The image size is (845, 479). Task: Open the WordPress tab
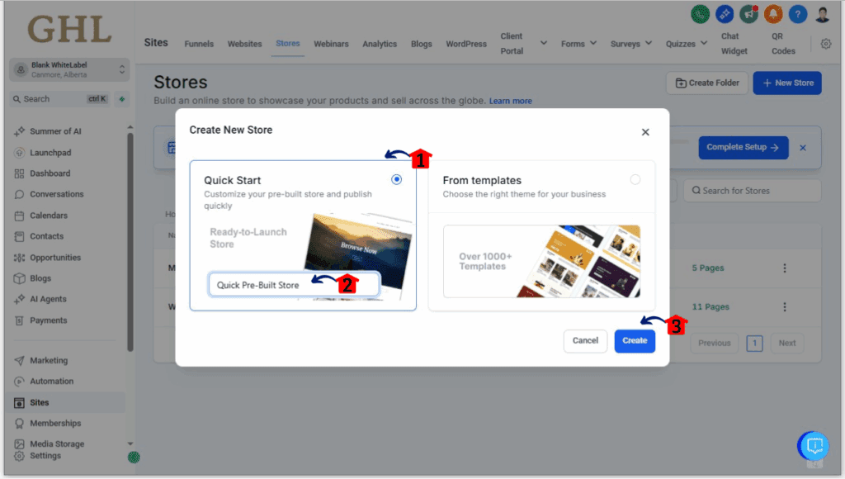pos(465,44)
